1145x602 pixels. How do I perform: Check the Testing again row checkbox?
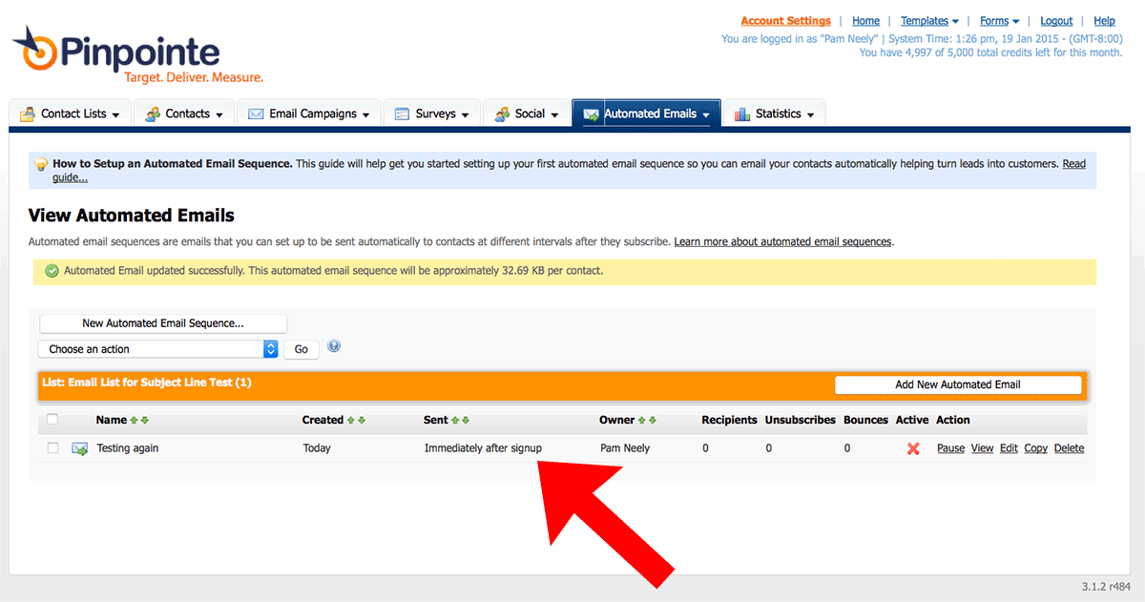click(52, 447)
